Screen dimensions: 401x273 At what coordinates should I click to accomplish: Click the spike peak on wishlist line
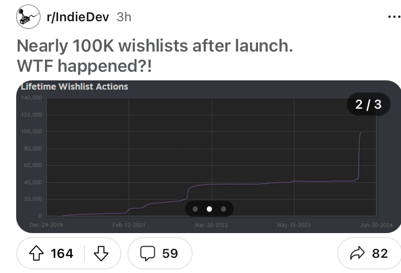[361, 132]
